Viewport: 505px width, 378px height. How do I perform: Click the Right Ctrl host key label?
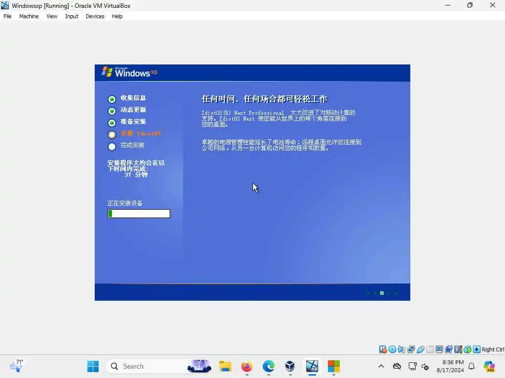coord(493,349)
